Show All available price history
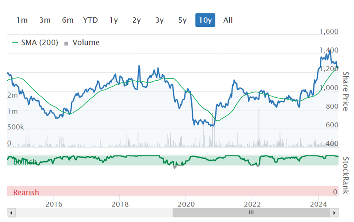This screenshot has width=354, height=222. (x=228, y=20)
